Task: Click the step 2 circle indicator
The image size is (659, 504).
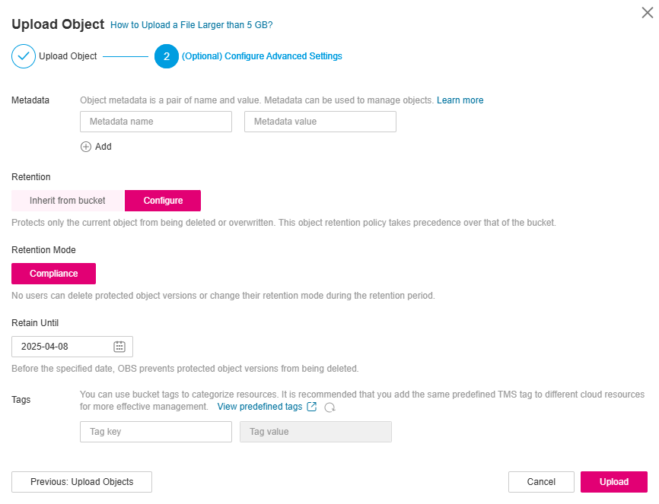Action: click(x=167, y=56)
